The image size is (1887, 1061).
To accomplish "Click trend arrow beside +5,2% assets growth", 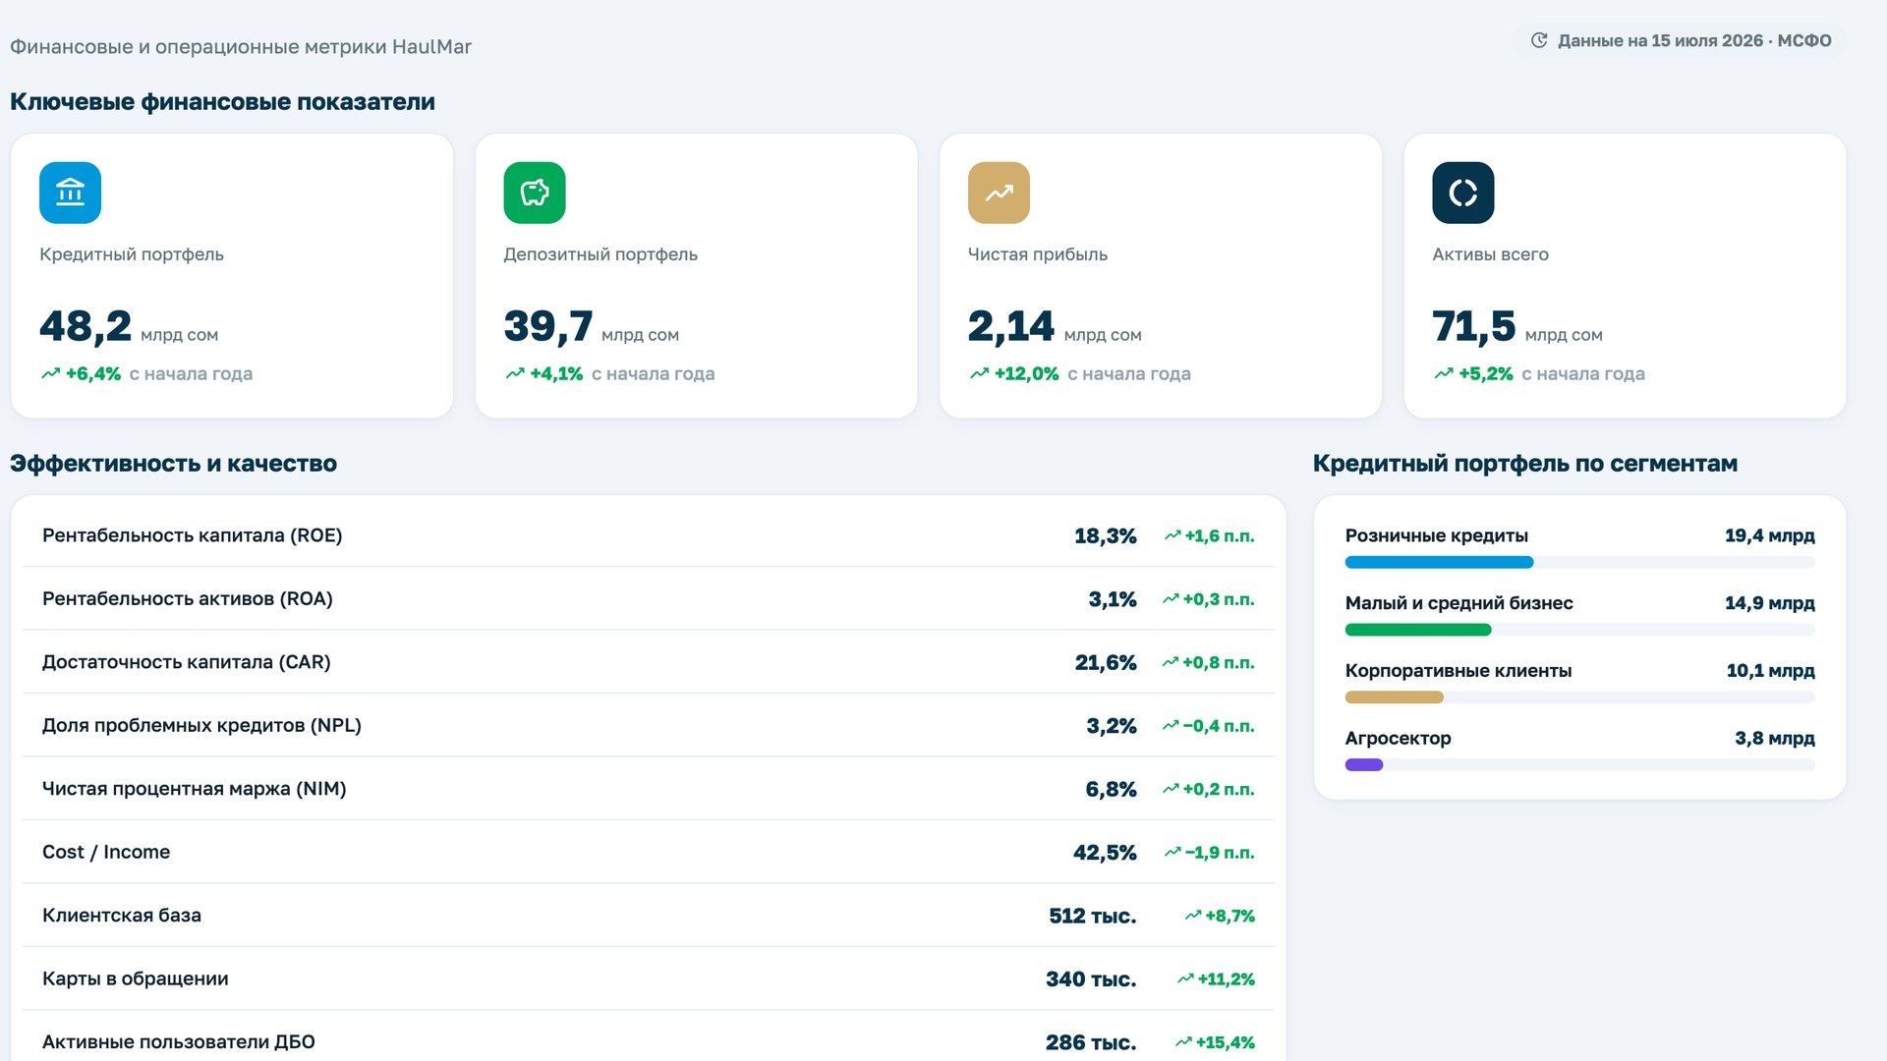I will [1444, 373].
